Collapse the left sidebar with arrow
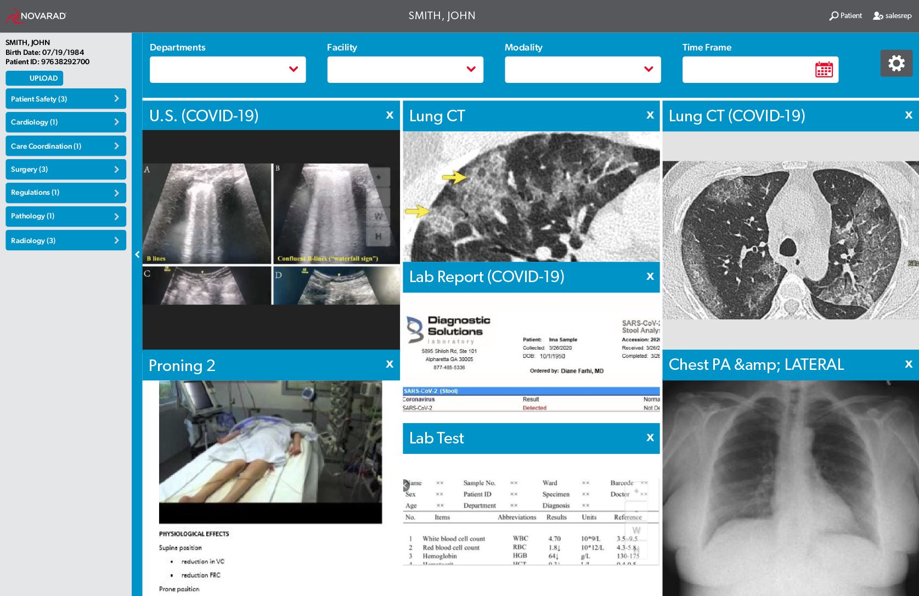The width and height of the screenshot is (919, 596). (x=137, y=255)
